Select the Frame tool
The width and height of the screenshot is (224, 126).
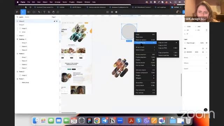point(28,12)
